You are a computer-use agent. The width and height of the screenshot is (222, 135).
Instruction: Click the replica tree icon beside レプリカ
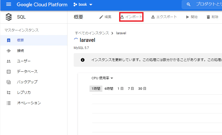pos(9,93)
